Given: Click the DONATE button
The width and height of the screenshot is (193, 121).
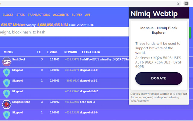Looking at the screenshot, I should (x=159, y=78).
